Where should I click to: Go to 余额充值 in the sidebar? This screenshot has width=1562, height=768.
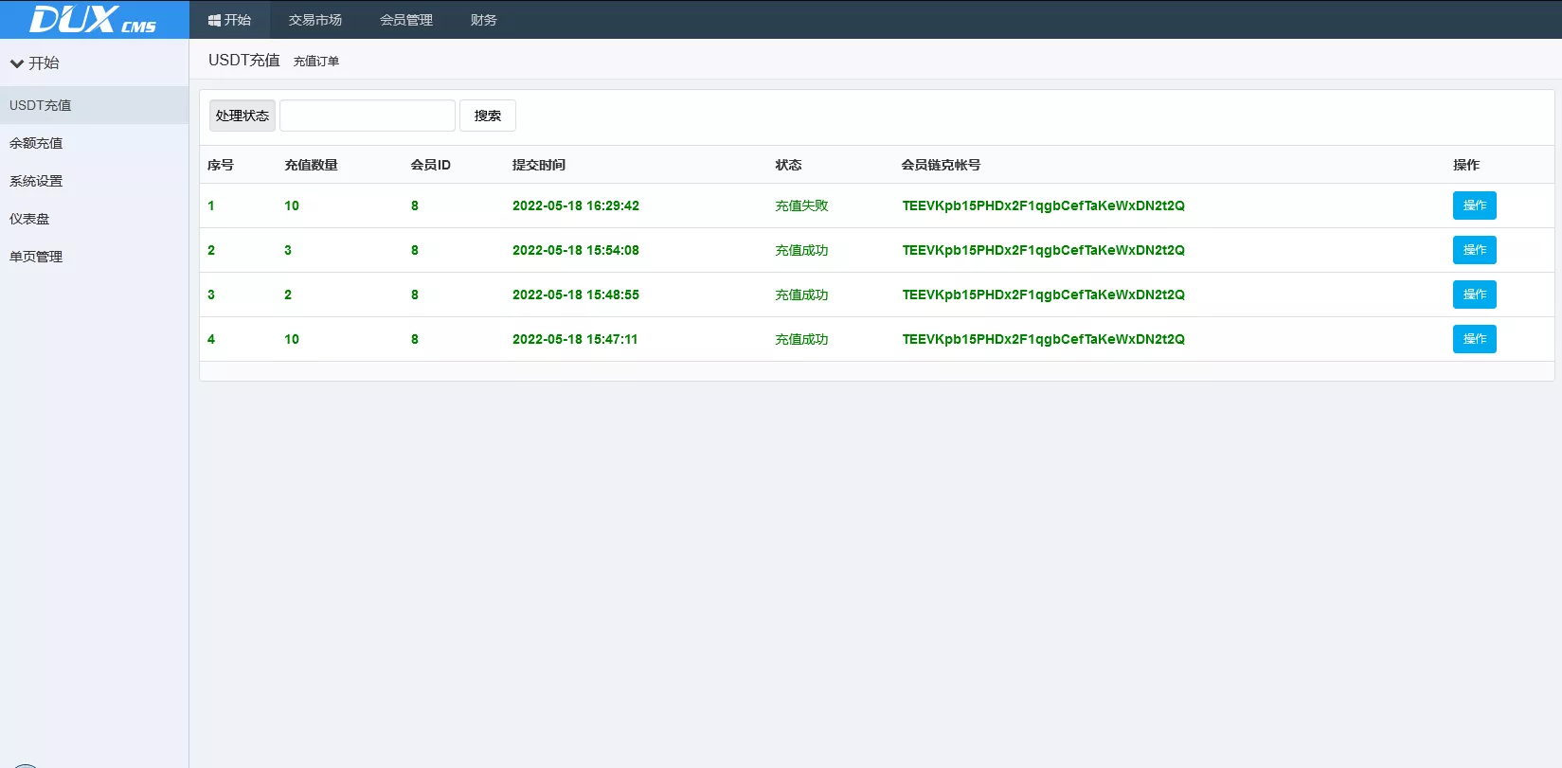coord(36,143)
